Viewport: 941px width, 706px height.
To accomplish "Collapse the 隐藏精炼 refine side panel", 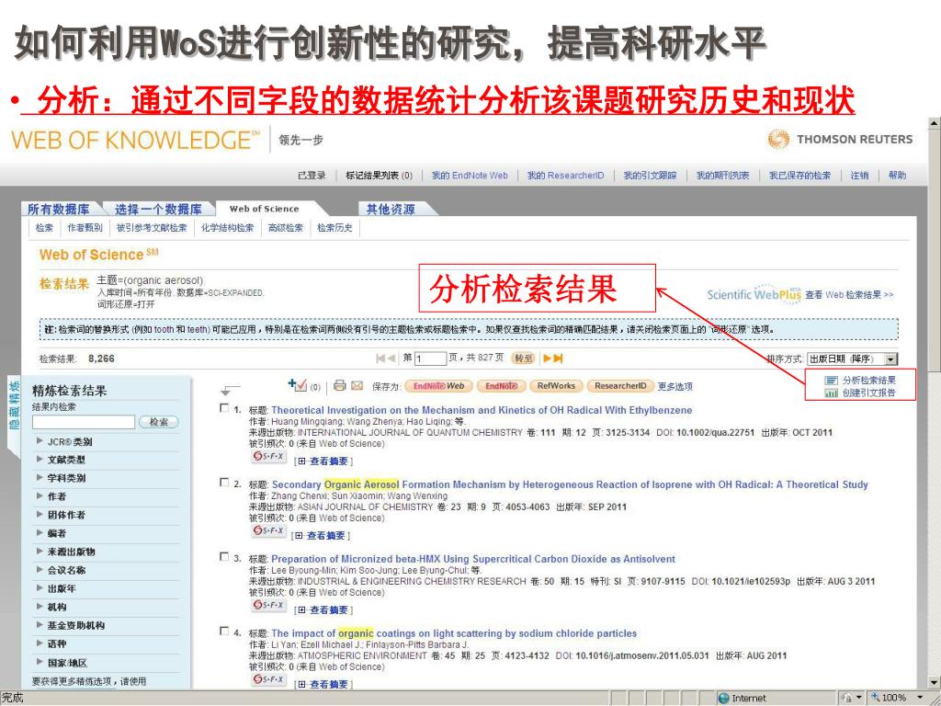I will (x=14, y=405).
